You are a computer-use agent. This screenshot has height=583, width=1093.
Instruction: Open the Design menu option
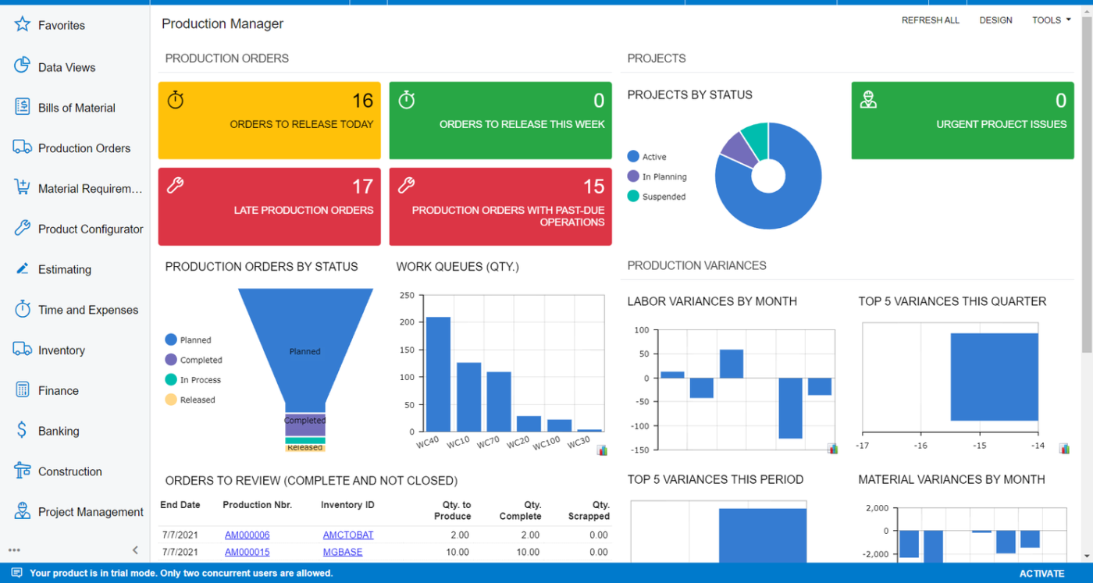click(995, 20)
